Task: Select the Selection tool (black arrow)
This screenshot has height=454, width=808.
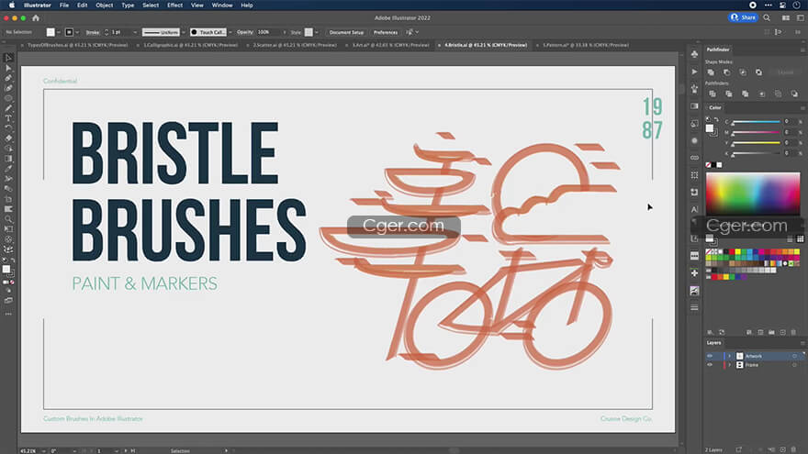Action: tap(8, 58)
